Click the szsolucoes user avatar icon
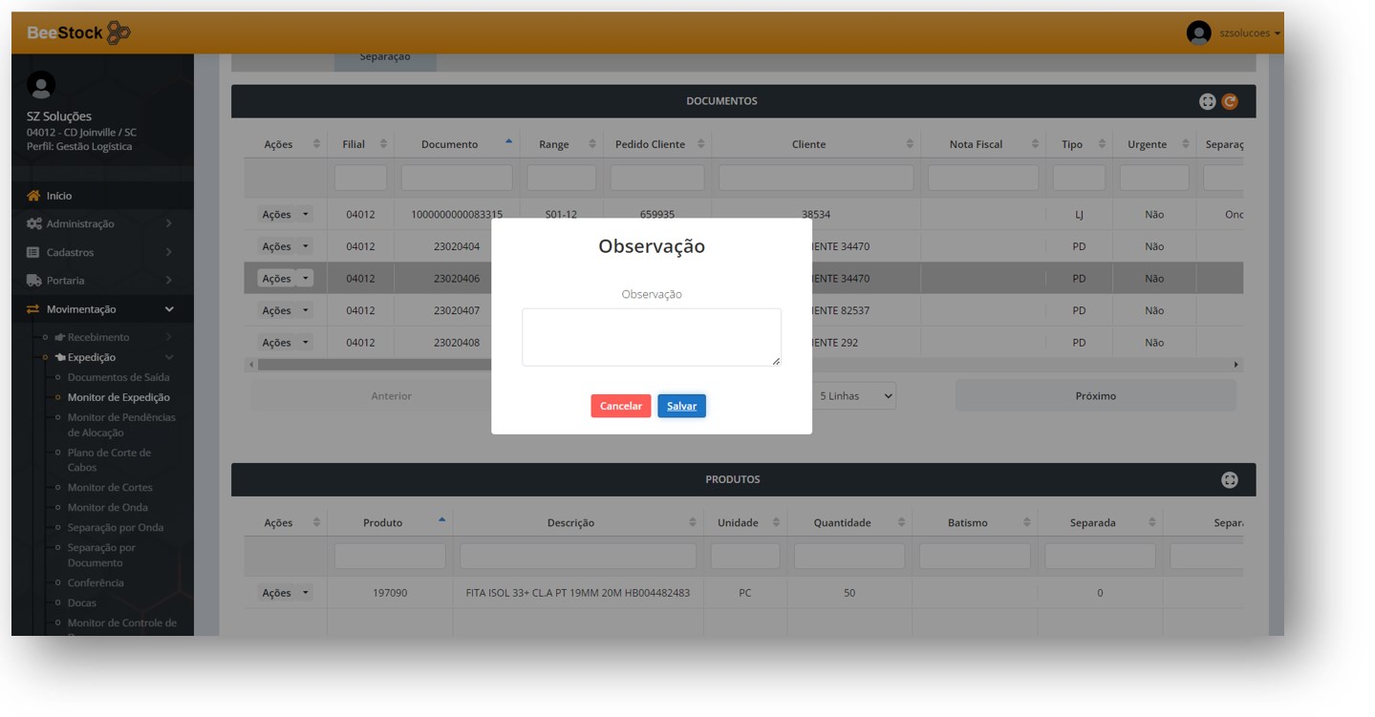 1198,33
